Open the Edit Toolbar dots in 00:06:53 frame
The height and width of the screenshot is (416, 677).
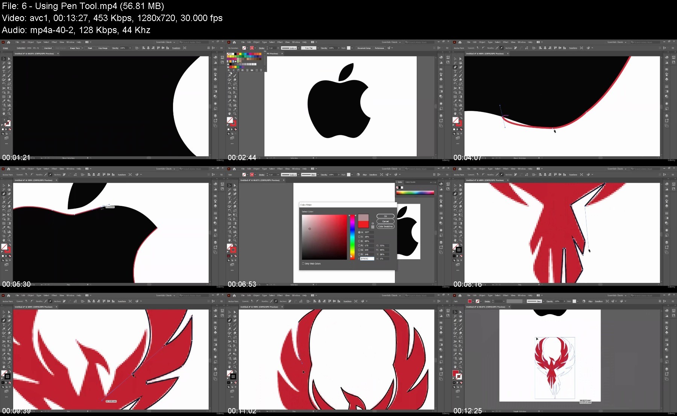(232, 270)
